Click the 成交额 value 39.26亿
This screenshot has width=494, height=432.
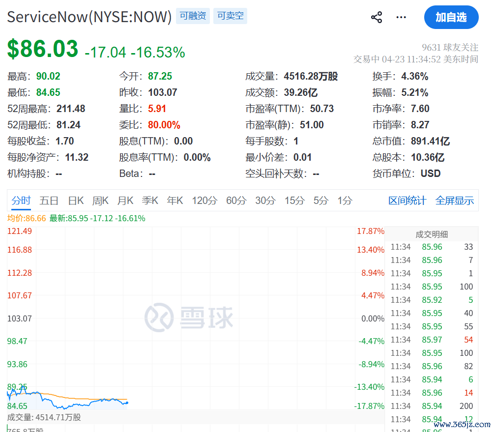pyautogui.click(x=300, y=92)
